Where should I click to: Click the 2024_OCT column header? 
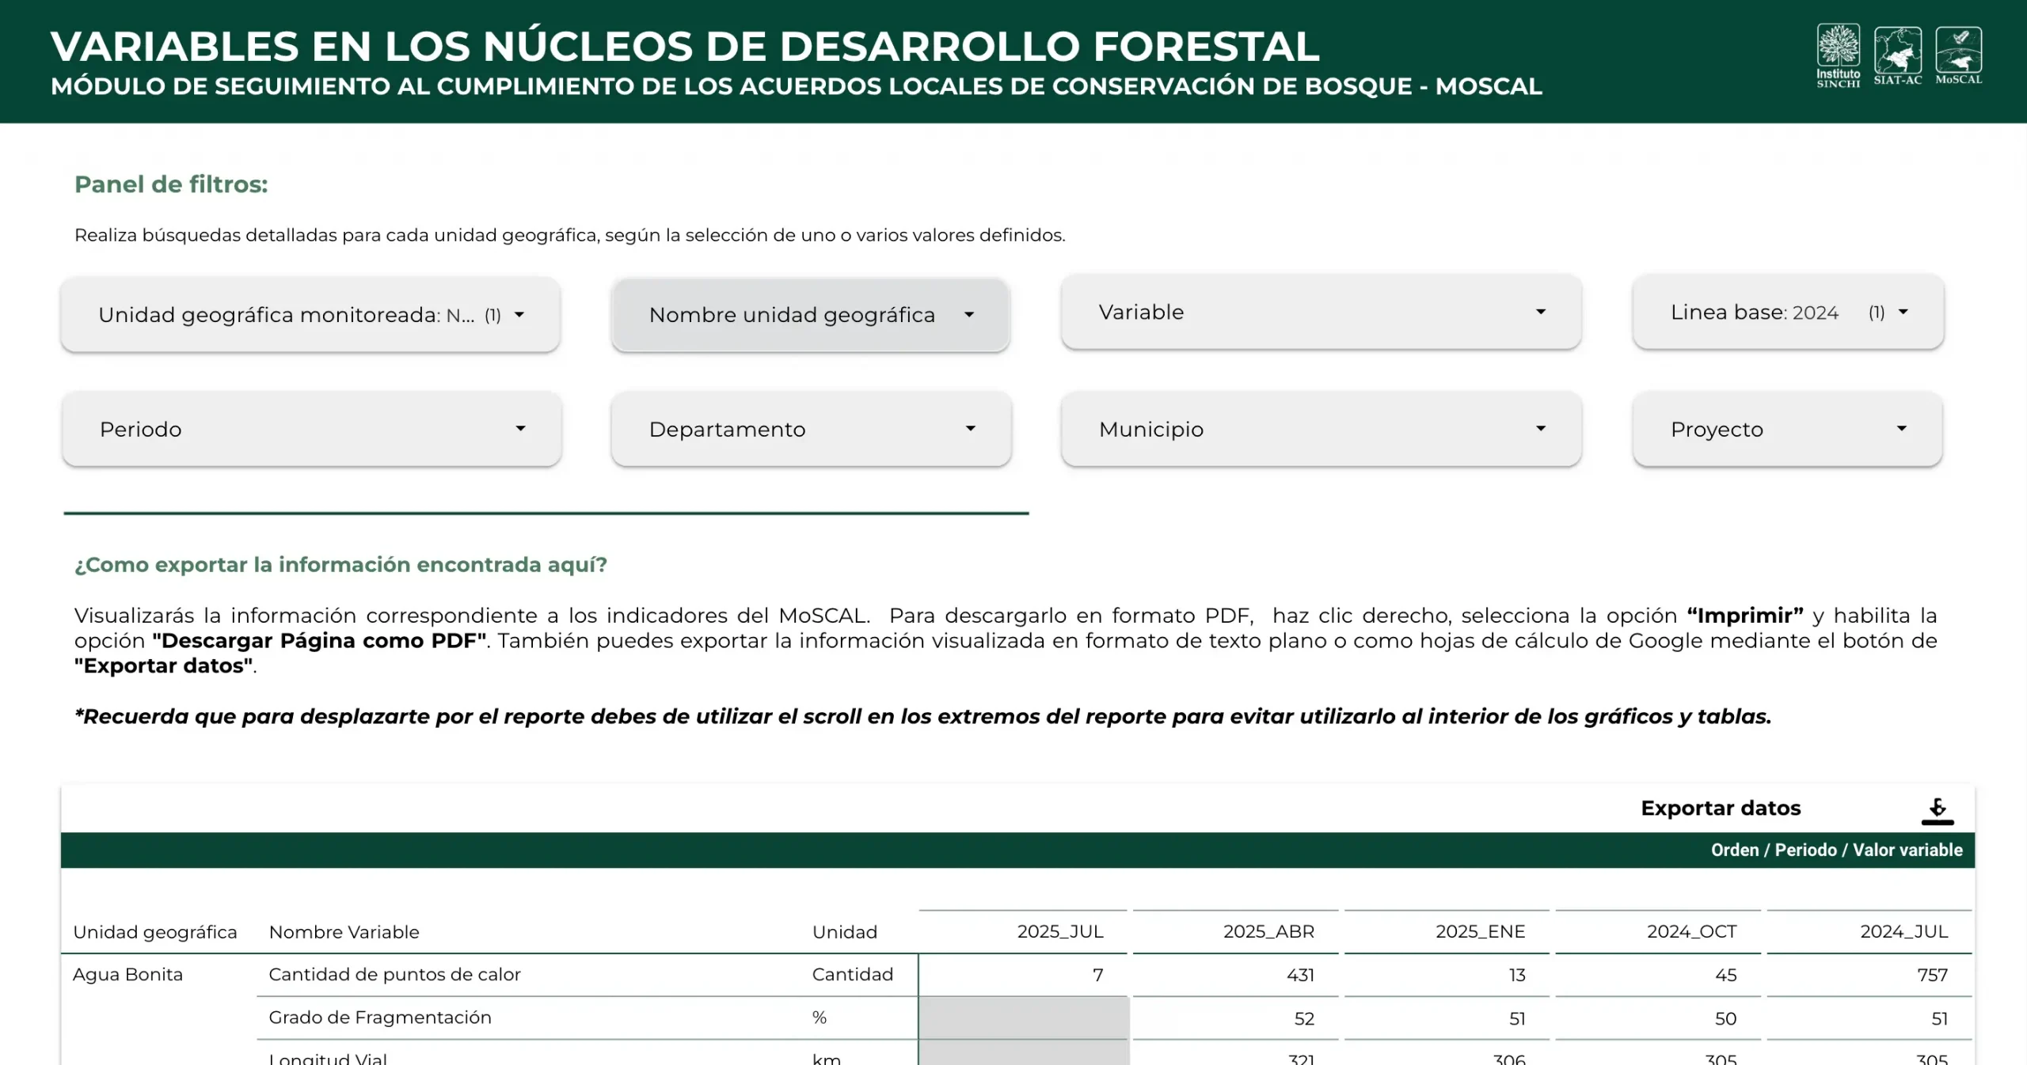click(1691, 931)
